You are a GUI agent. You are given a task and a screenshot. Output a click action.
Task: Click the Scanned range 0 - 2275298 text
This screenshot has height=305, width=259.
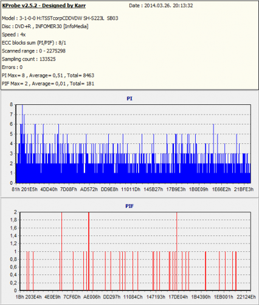coord(33,51)
